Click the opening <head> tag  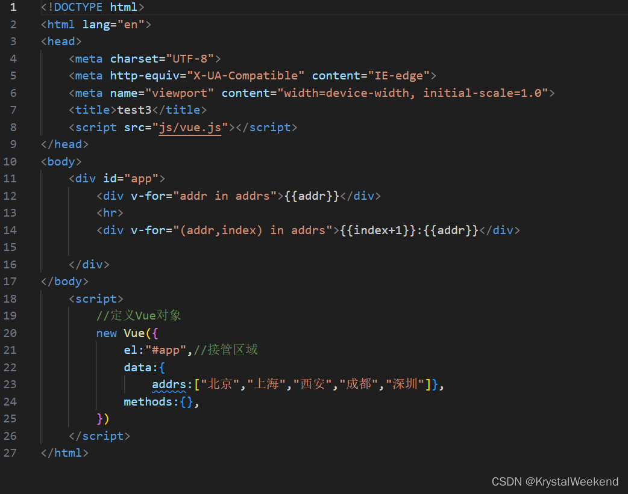click(x=61, y=42)
